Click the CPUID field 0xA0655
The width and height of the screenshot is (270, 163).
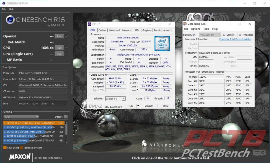tap(206, 66)
